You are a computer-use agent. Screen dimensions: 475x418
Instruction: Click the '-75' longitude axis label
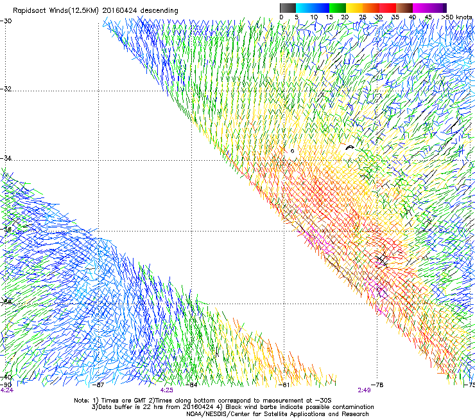470,385
